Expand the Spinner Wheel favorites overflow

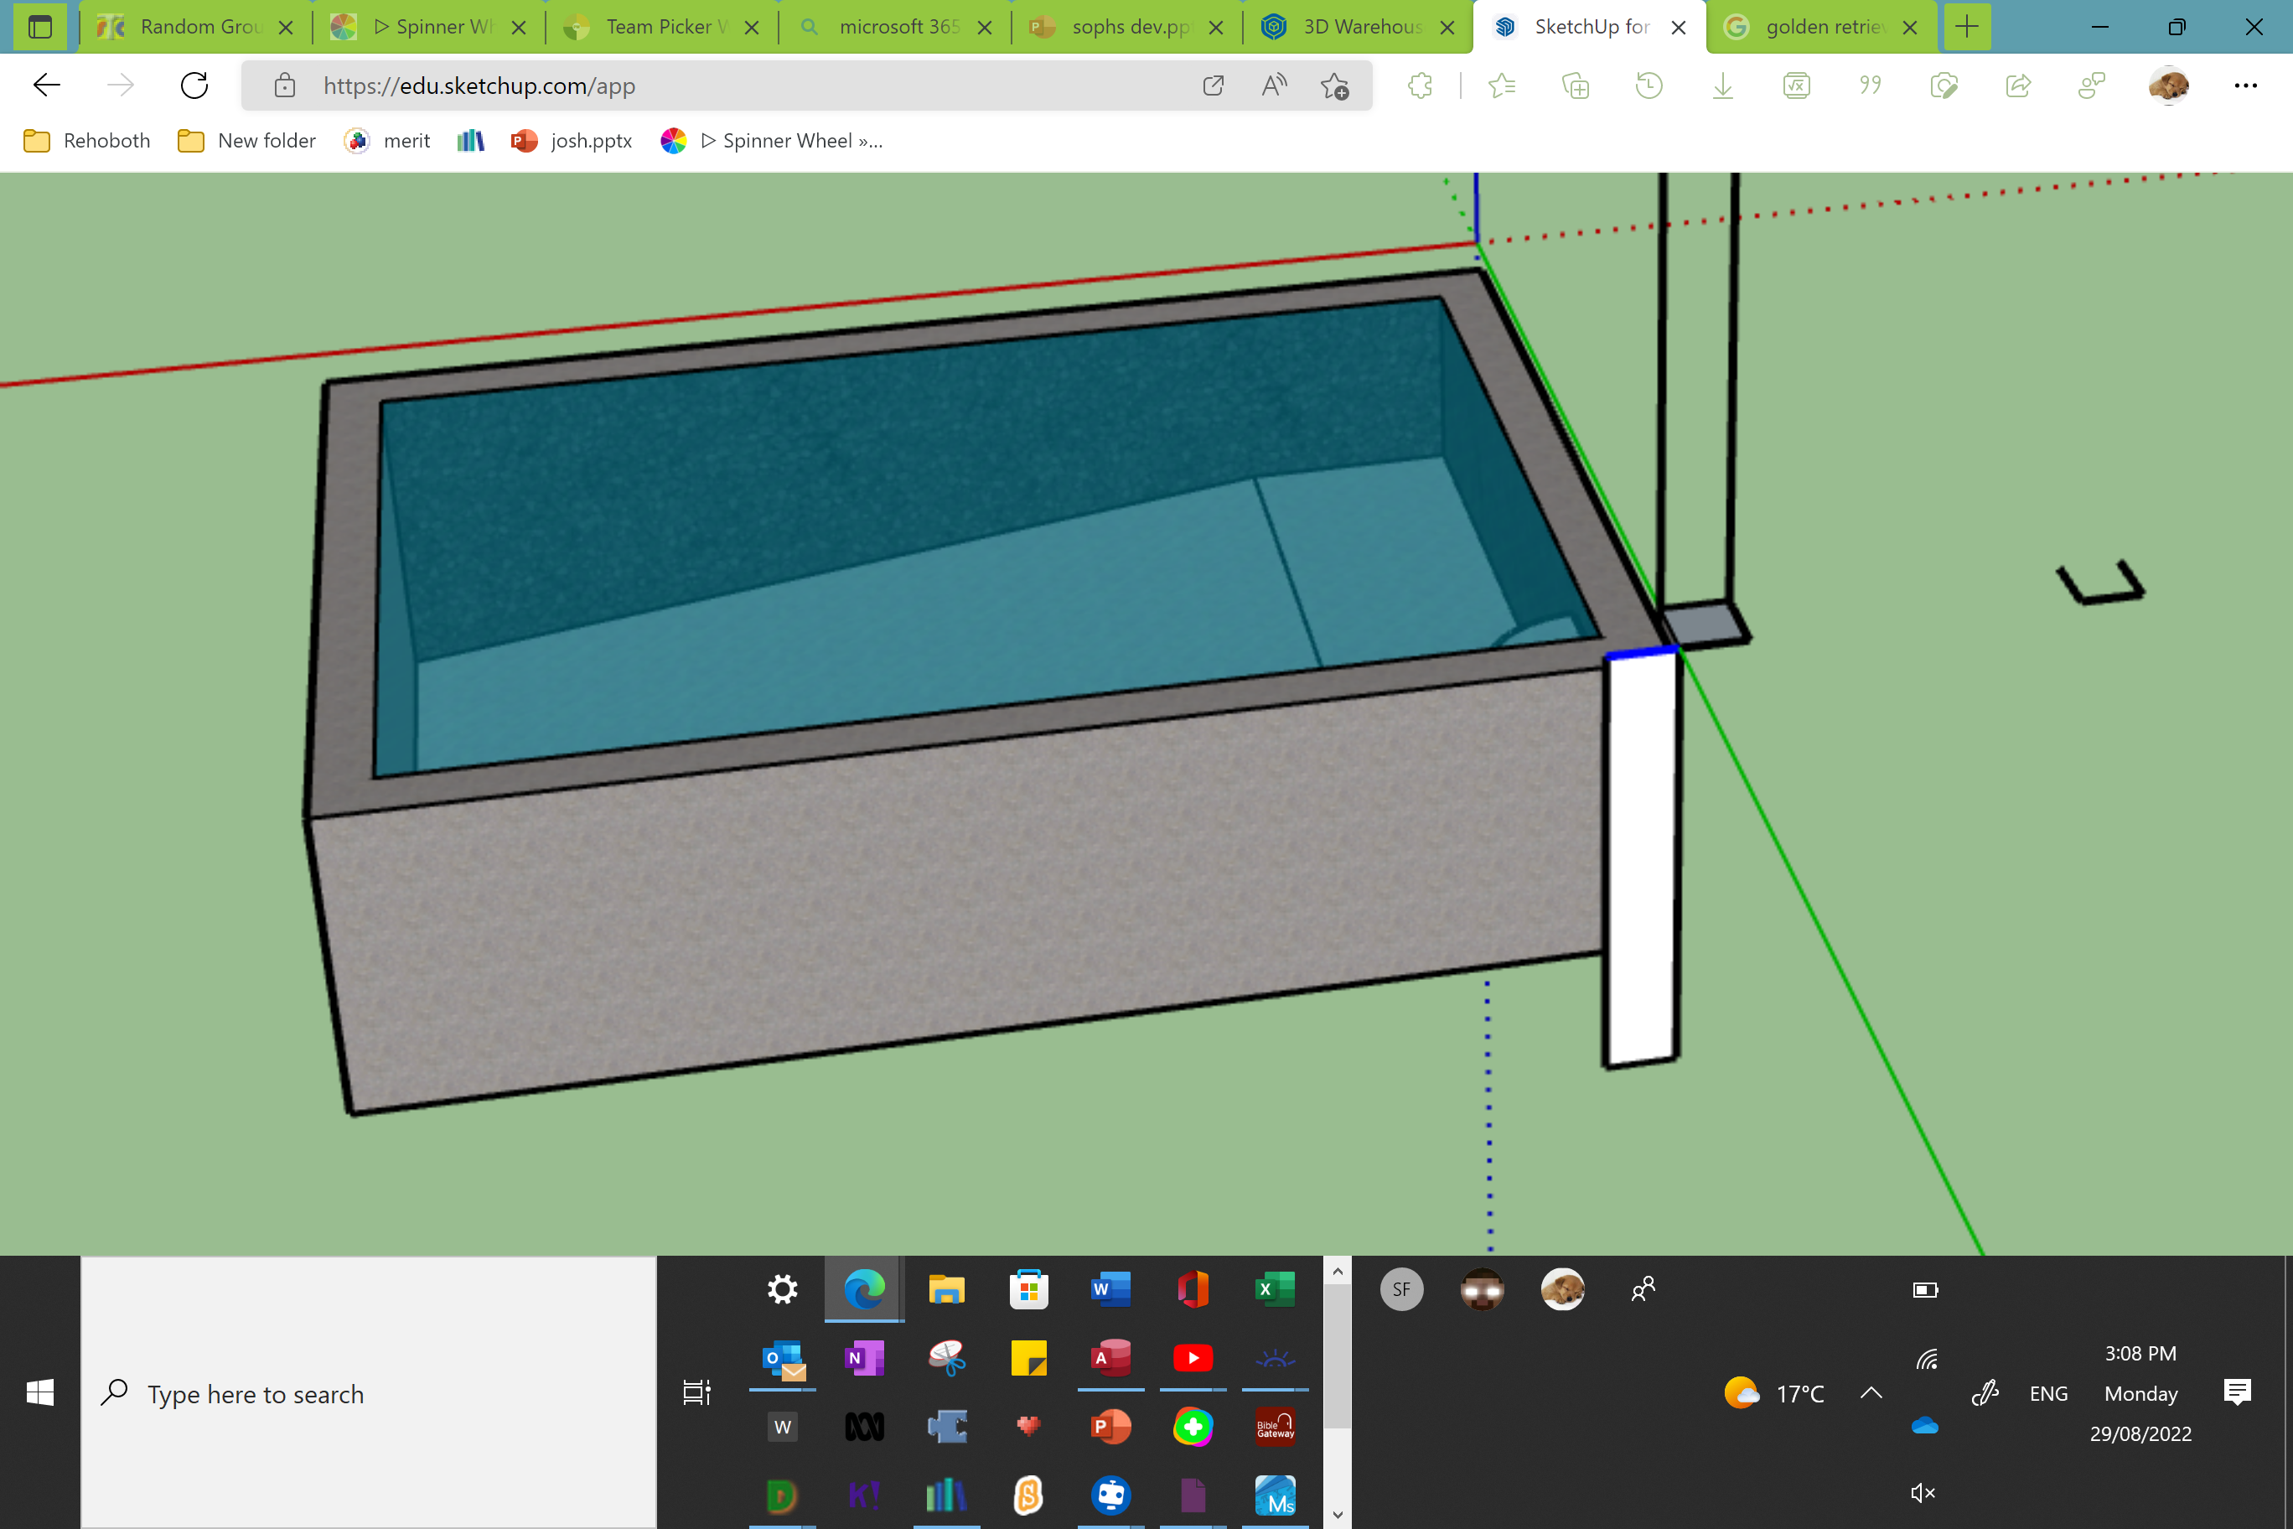(x=872, y=141)
